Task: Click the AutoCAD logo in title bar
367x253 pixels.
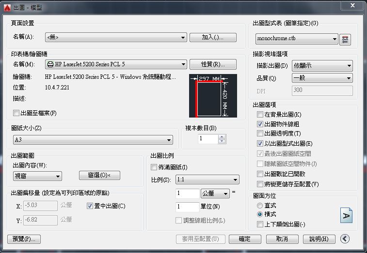Action: click(x=7, y=7)
